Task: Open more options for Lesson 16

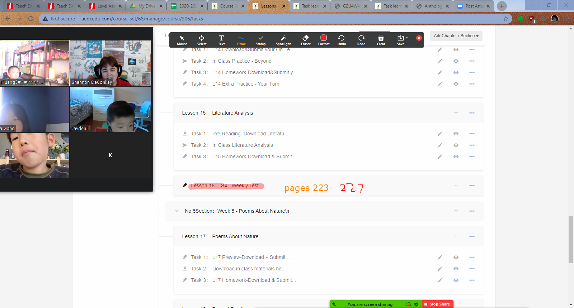Action: (x=472, y=186)
